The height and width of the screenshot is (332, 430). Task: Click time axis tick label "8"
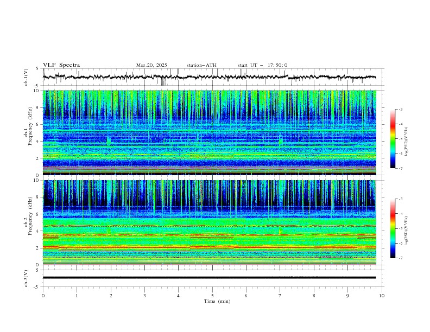314,296
